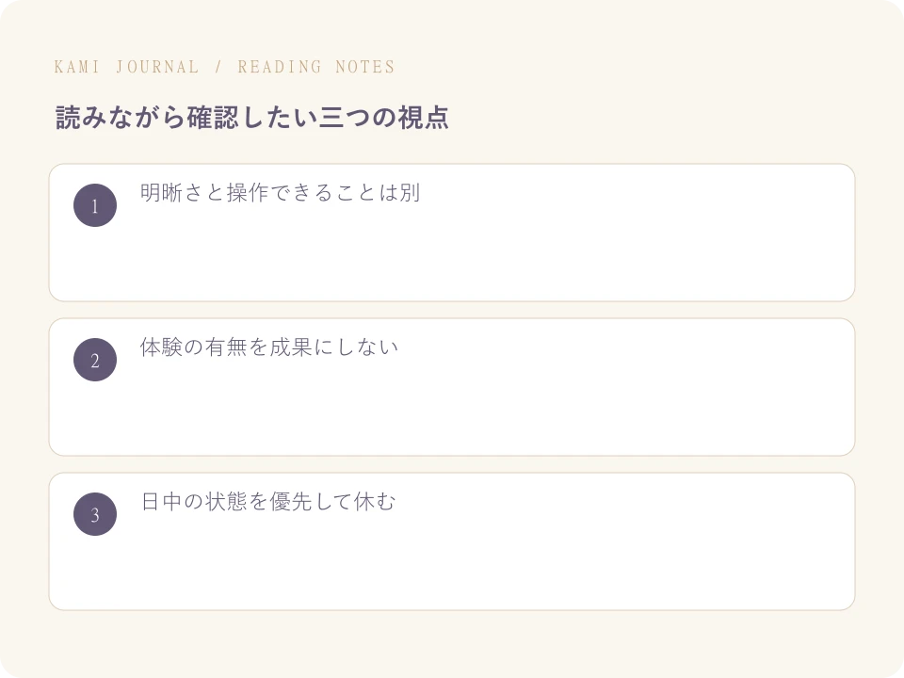Click the number 2 circle badge
904x678 pixels.
coord(95,360)
